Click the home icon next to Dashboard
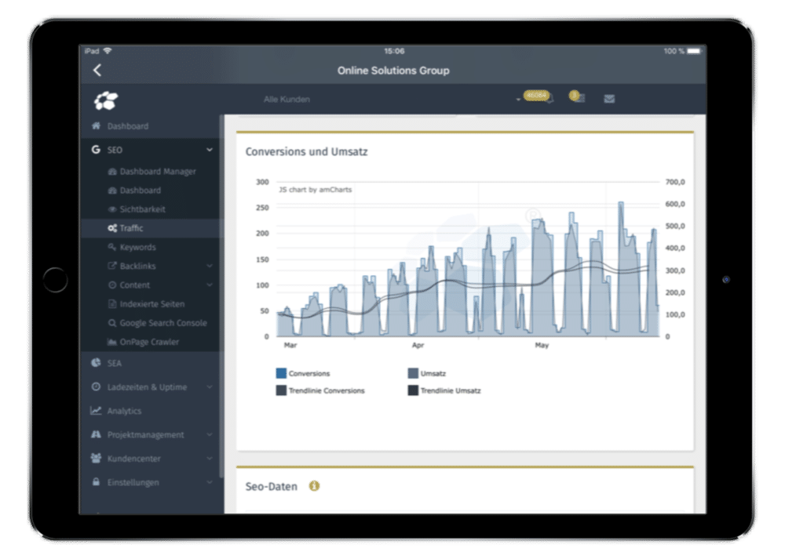 point(96,126)
